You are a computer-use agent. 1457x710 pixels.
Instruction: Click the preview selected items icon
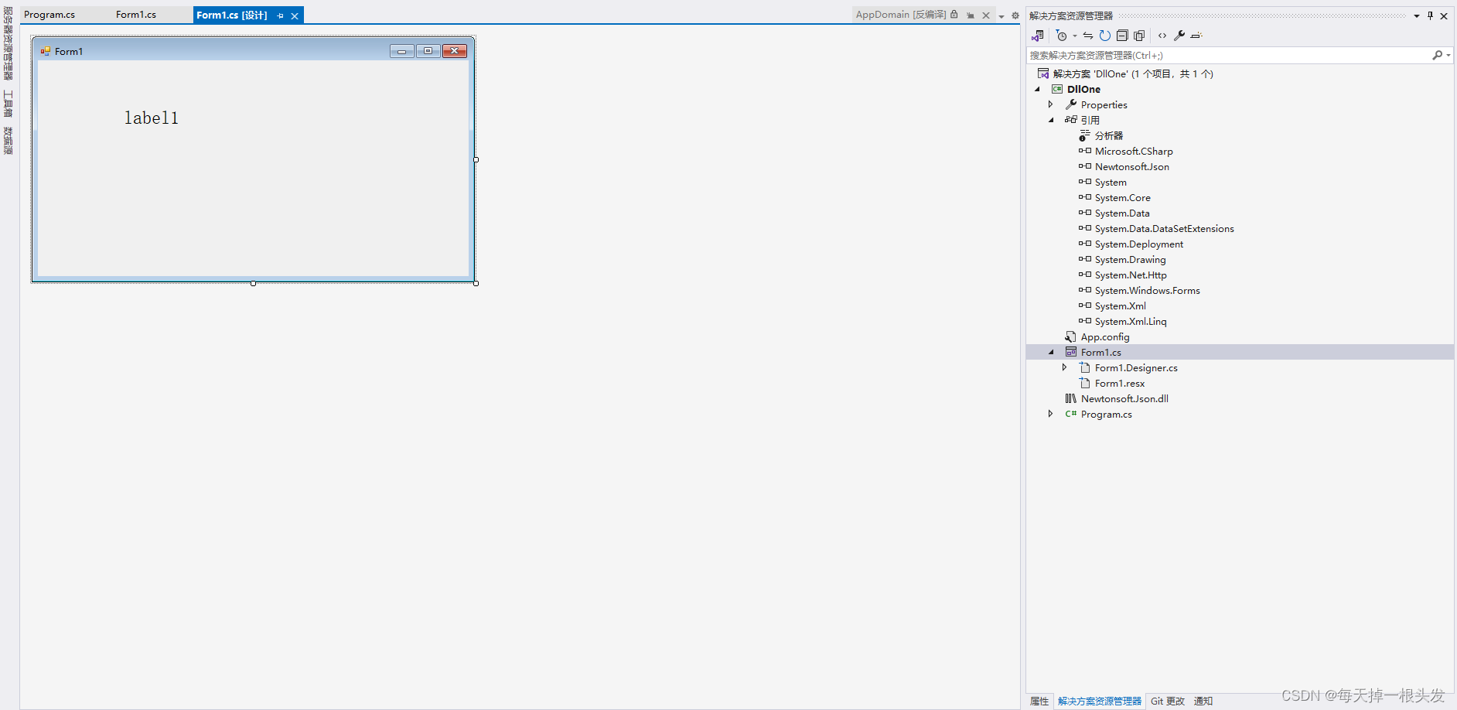click(x=1196, y=36)
